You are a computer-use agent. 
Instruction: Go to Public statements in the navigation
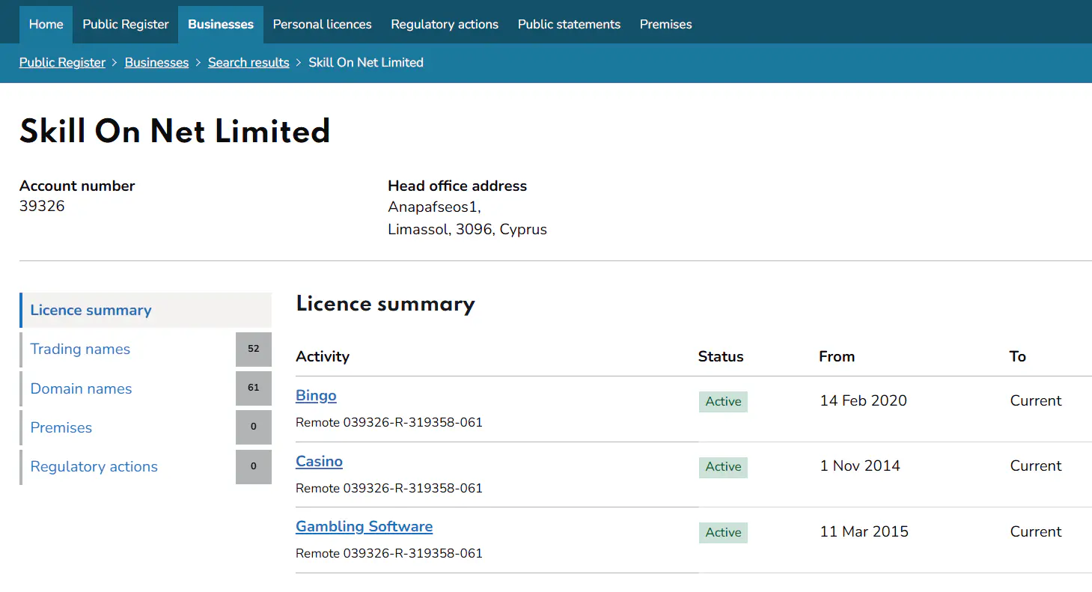(569, 25)
